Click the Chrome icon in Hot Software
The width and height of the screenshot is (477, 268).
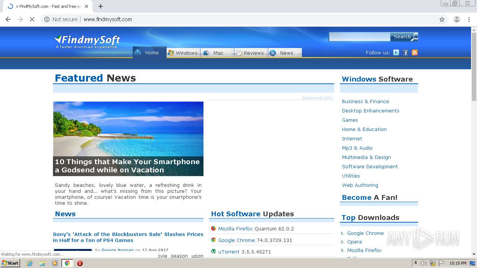214,240
